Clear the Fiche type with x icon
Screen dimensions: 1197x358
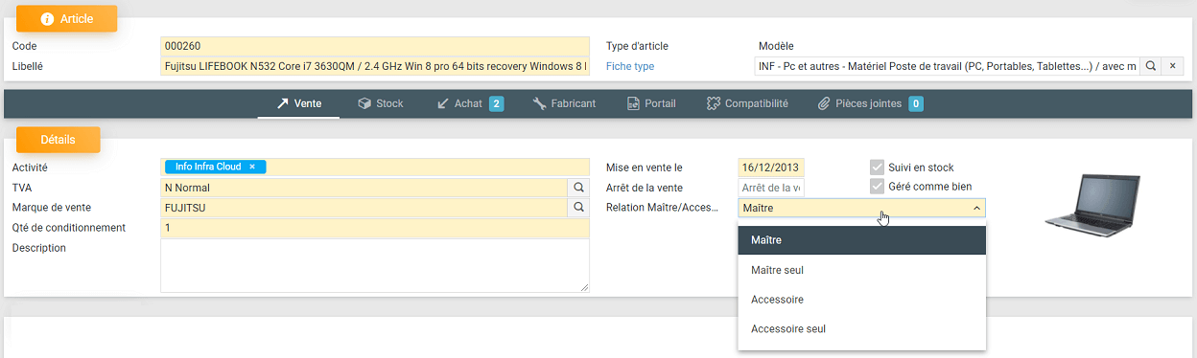click(1172, 66)
